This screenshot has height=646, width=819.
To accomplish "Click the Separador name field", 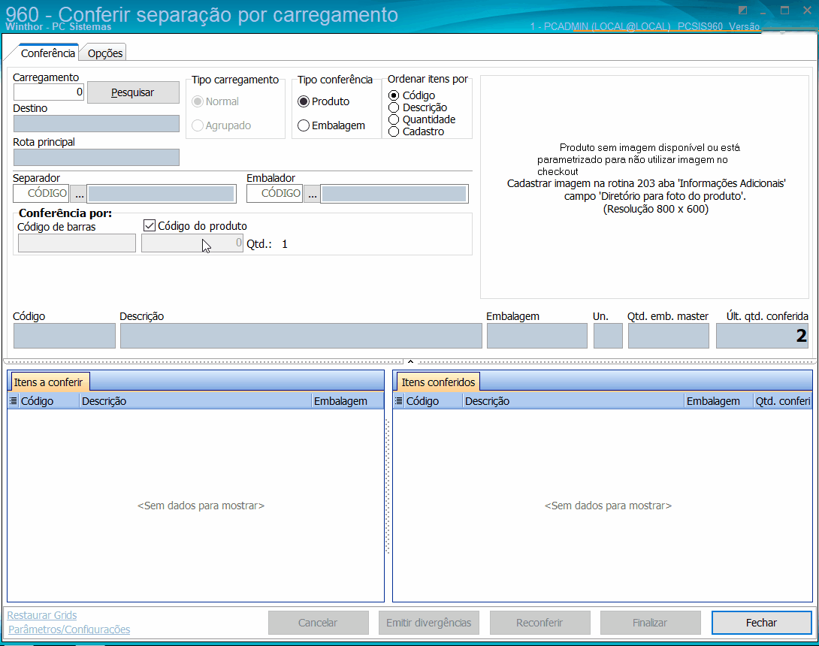I will (162, 194).
